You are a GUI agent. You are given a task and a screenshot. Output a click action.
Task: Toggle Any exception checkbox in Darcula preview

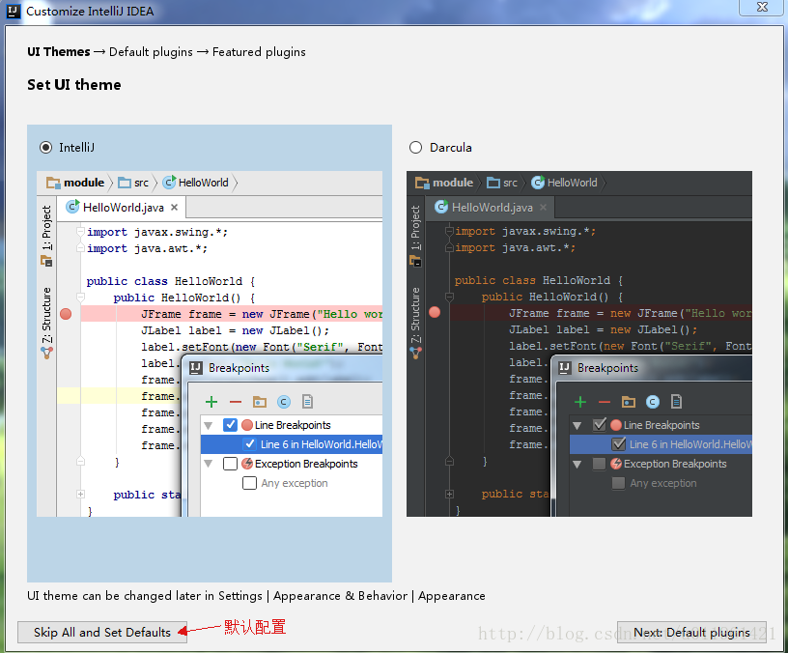pyautogui.click(x=618, y=483)
